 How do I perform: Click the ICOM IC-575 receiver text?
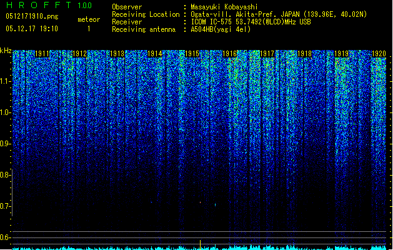(251, 22)
